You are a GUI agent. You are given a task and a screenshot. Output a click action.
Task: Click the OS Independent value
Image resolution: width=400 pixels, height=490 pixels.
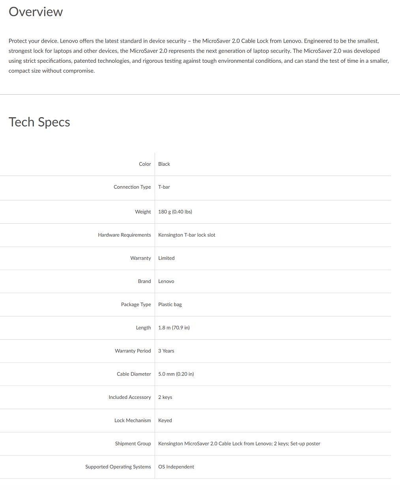tap(176, 467)
